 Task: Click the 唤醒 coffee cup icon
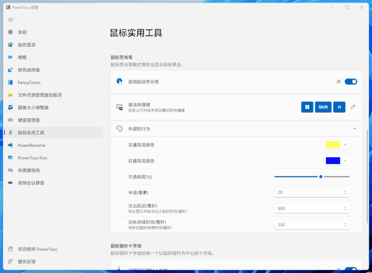(x=10, y=57)
